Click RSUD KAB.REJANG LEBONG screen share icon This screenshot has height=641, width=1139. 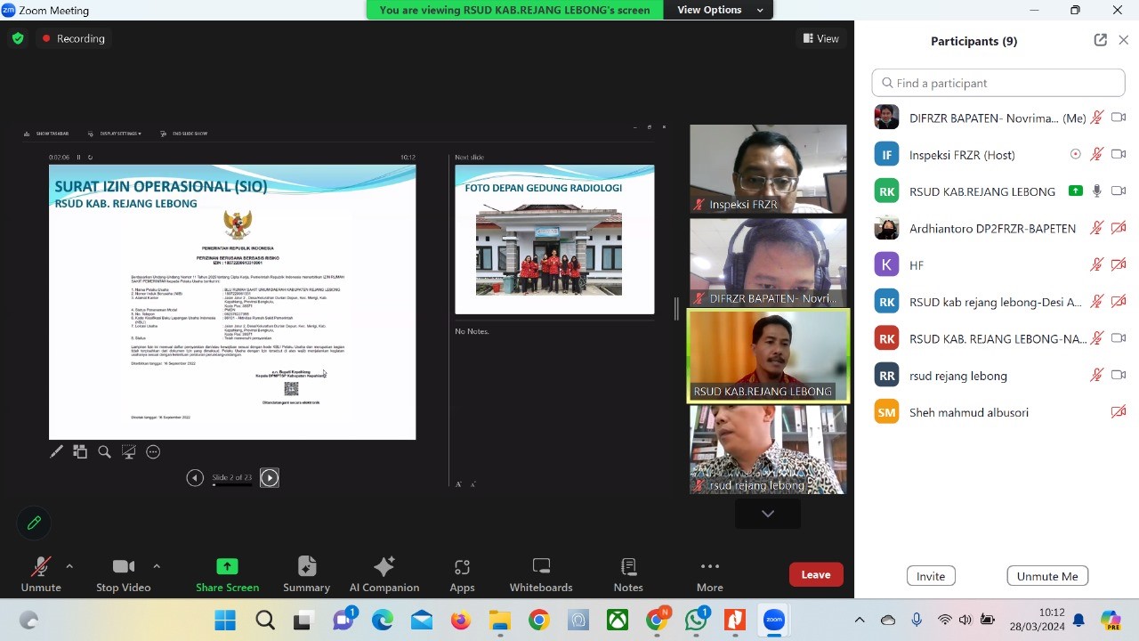click(1076, 191)
